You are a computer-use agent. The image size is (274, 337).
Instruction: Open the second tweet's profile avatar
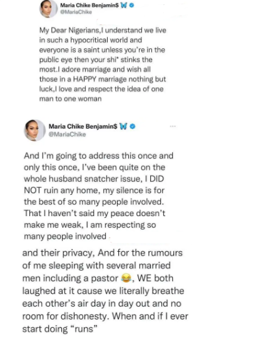tap(34, 130)
